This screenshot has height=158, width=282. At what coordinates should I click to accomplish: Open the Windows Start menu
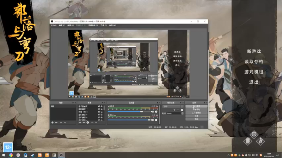click(x=4, y=155)
